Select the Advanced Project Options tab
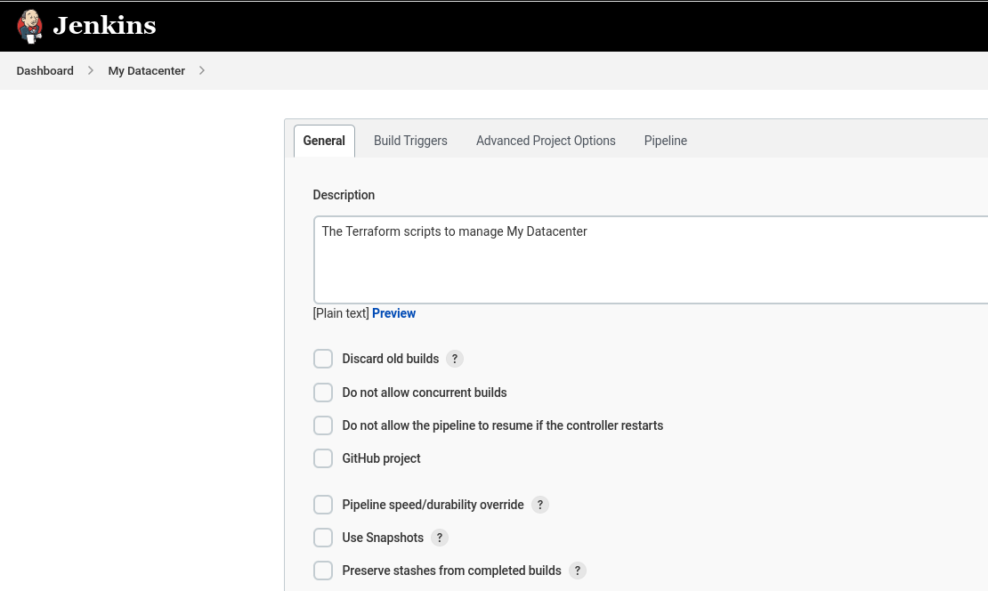 546,141
